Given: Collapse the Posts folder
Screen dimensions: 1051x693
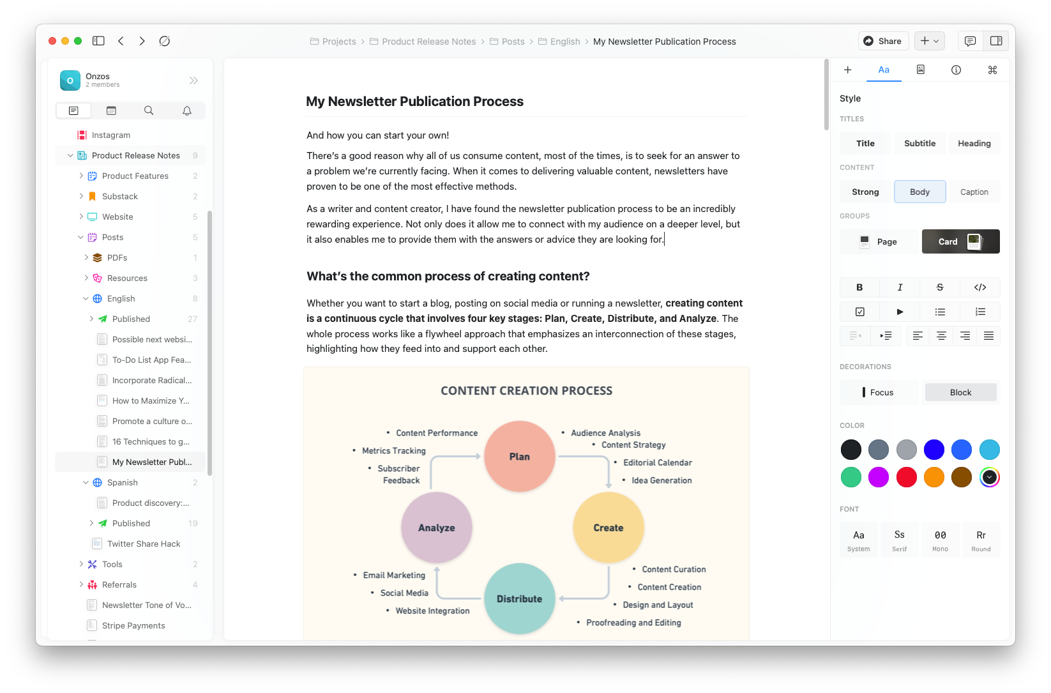Looking at the screenshot, I should (80, 237).
